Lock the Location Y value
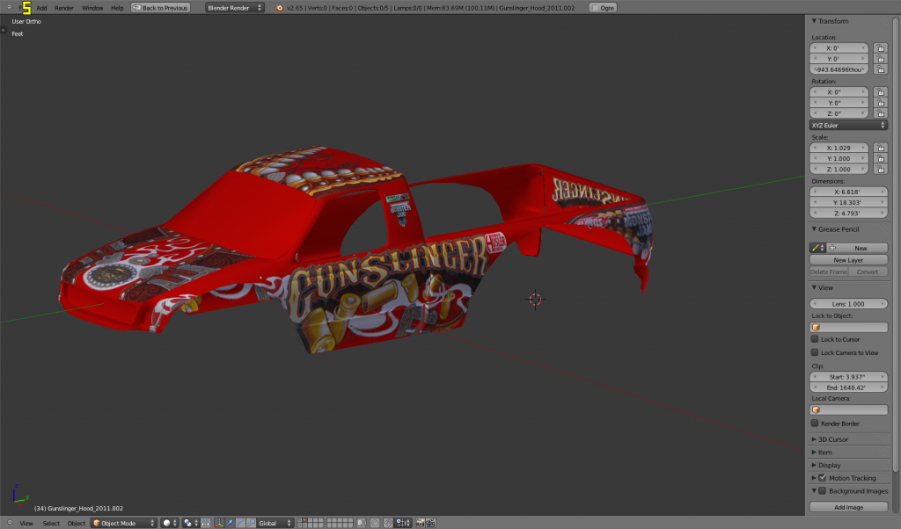Screen dimensions: 901x529 880,59
